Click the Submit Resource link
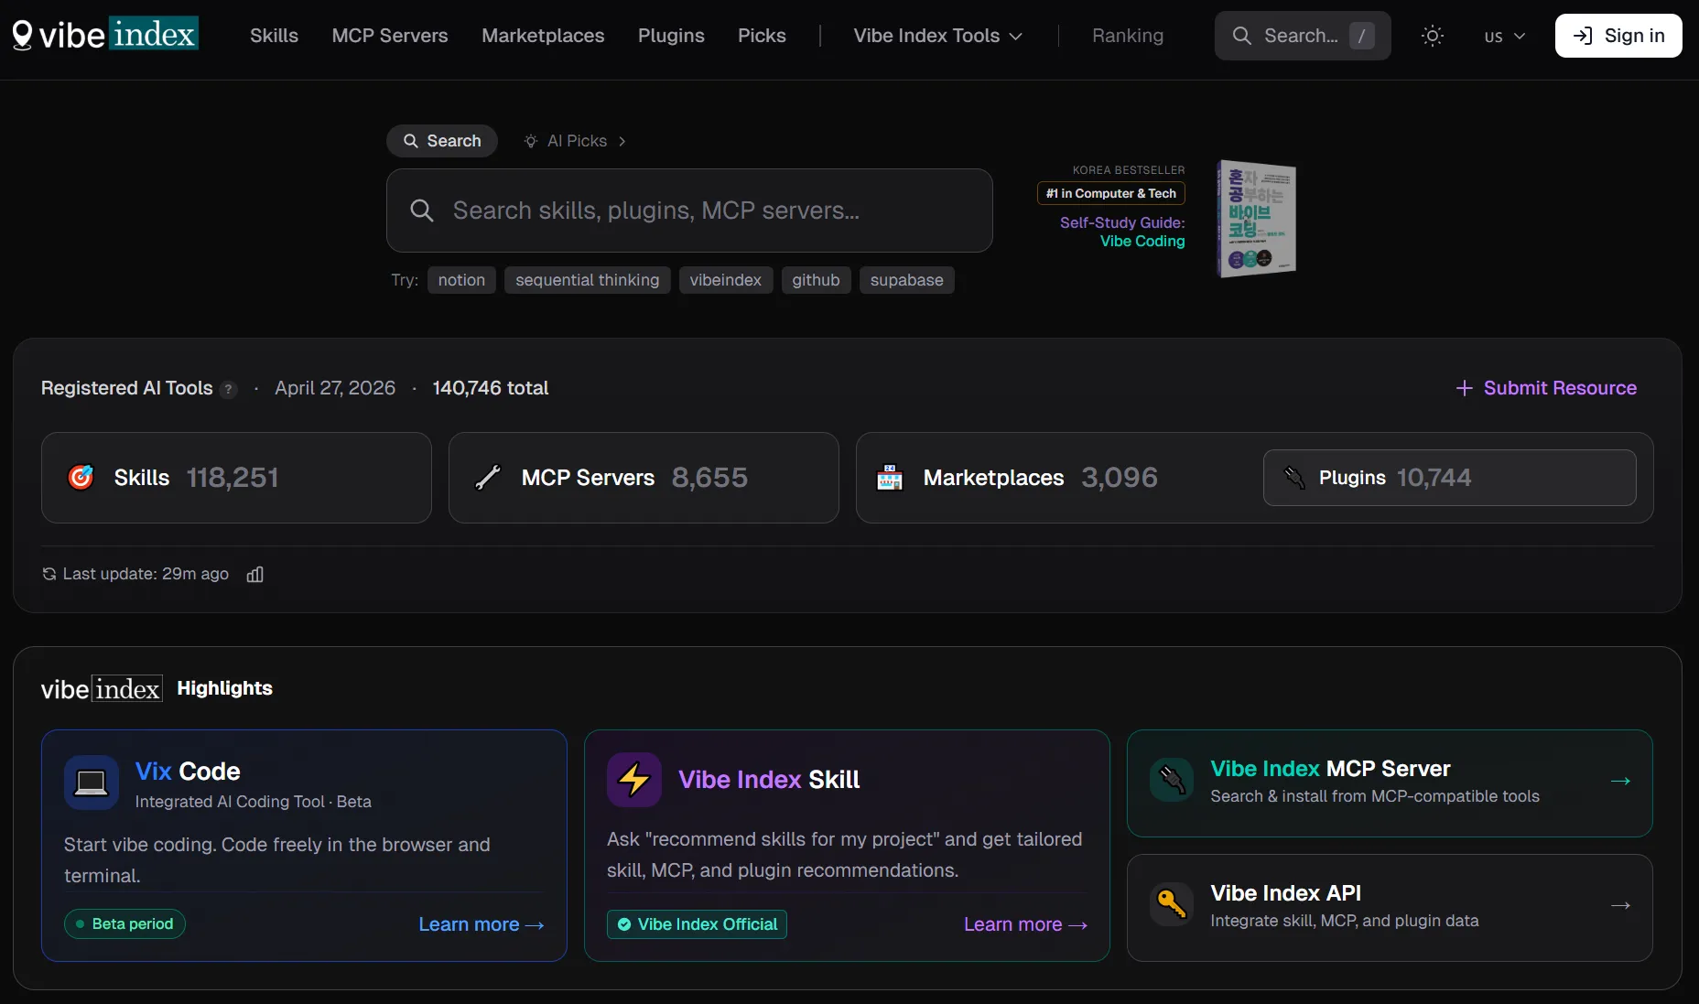 pyautogui.click(x=1546, y=388)
